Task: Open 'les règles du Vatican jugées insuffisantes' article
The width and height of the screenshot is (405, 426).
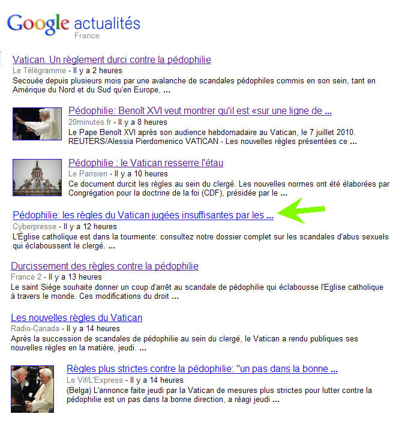Action: (143, 215)
